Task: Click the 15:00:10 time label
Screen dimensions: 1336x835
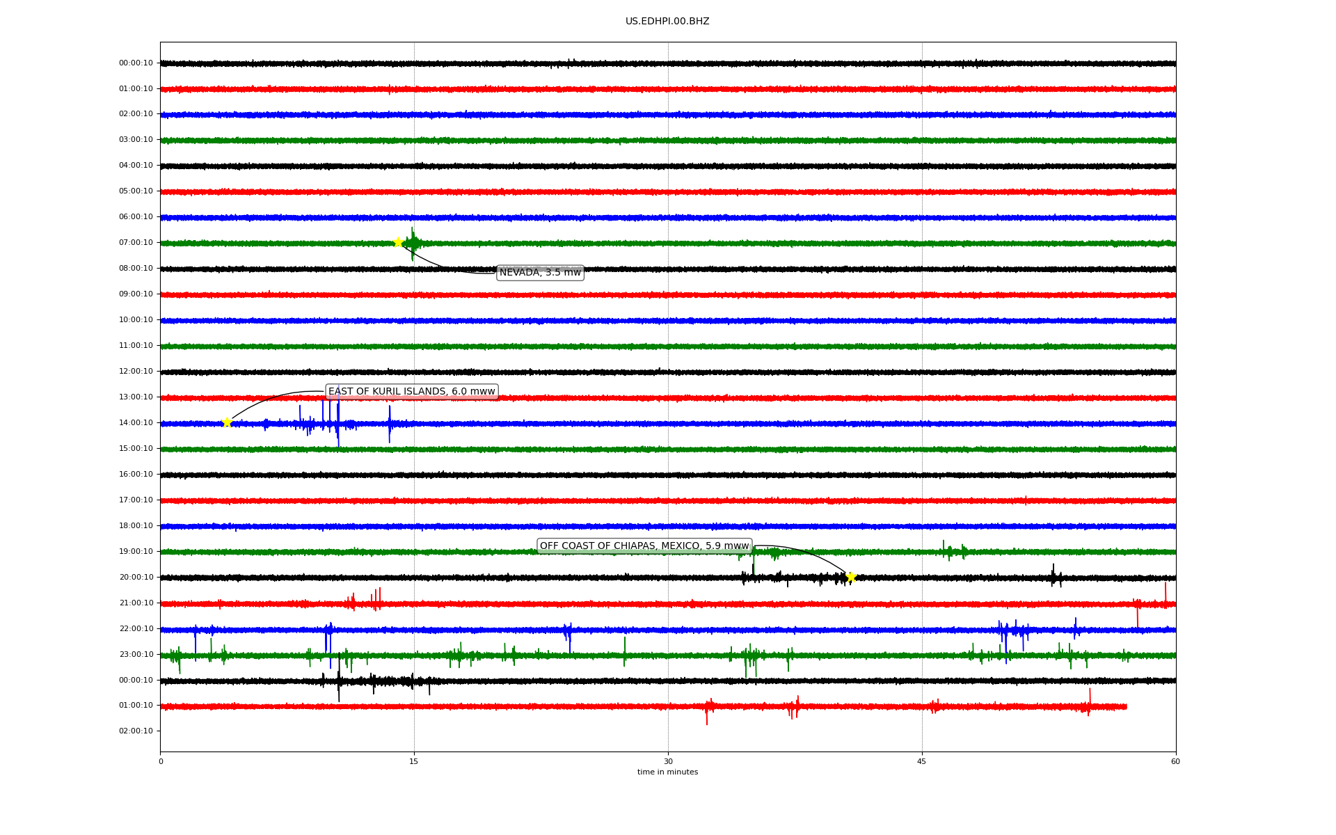Action: click(136, 449)
